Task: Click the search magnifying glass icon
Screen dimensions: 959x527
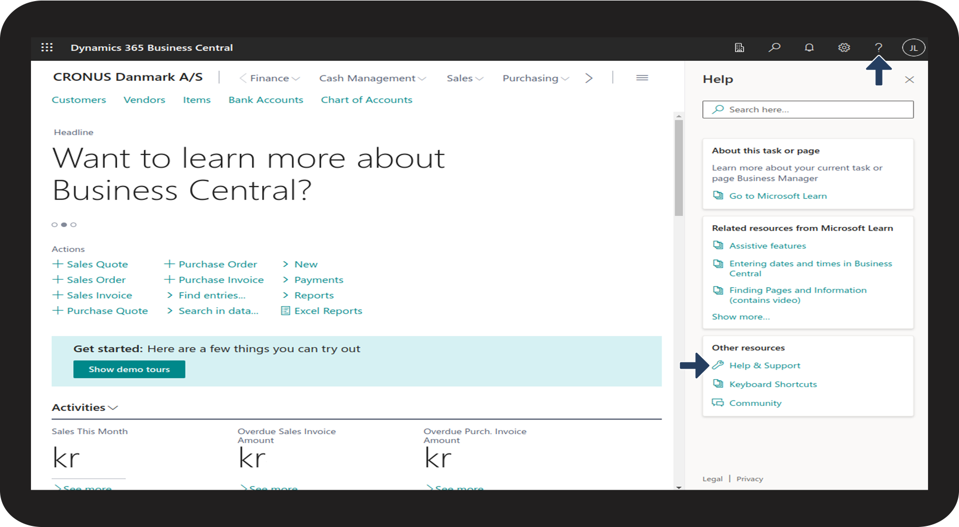Action: point(774,48)
